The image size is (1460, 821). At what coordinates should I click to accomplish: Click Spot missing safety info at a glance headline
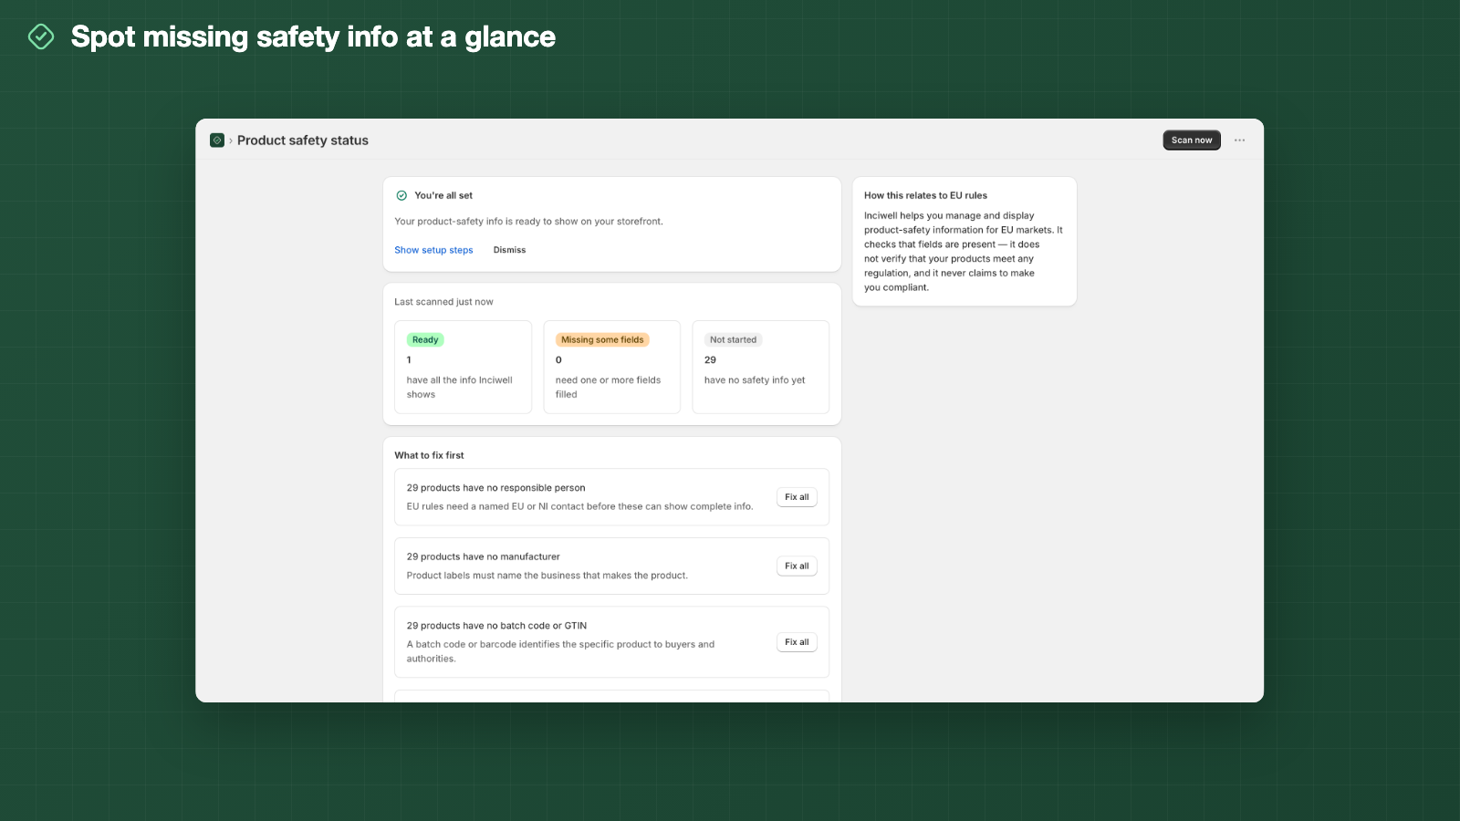click(x=313, y=36)
